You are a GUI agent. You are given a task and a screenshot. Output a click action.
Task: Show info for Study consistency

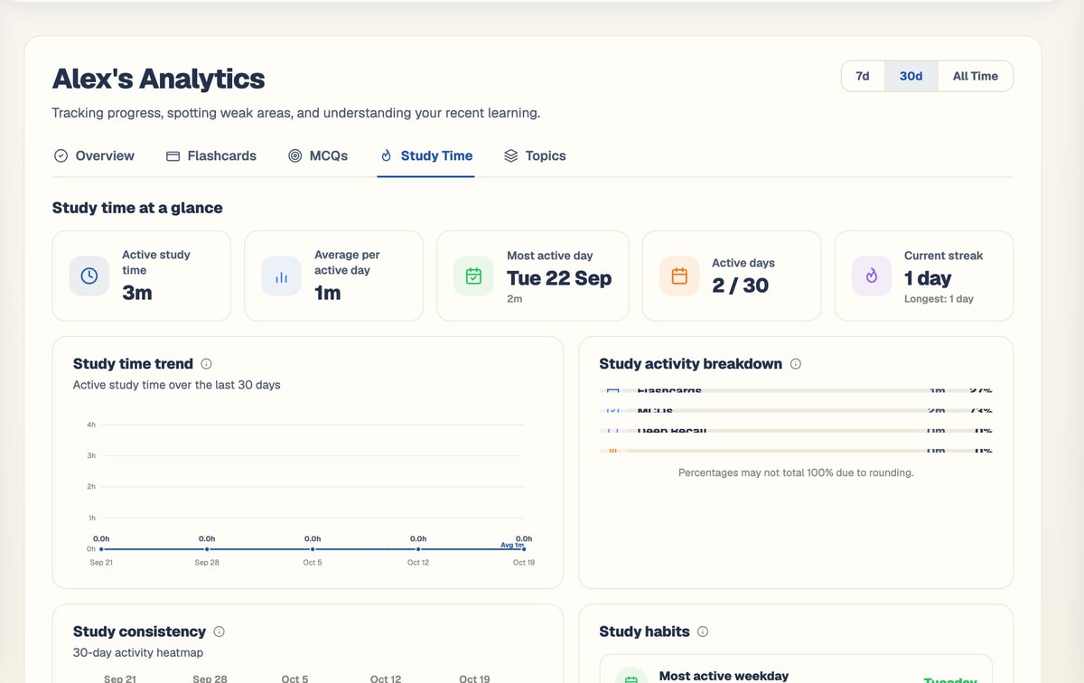[219, 632]
